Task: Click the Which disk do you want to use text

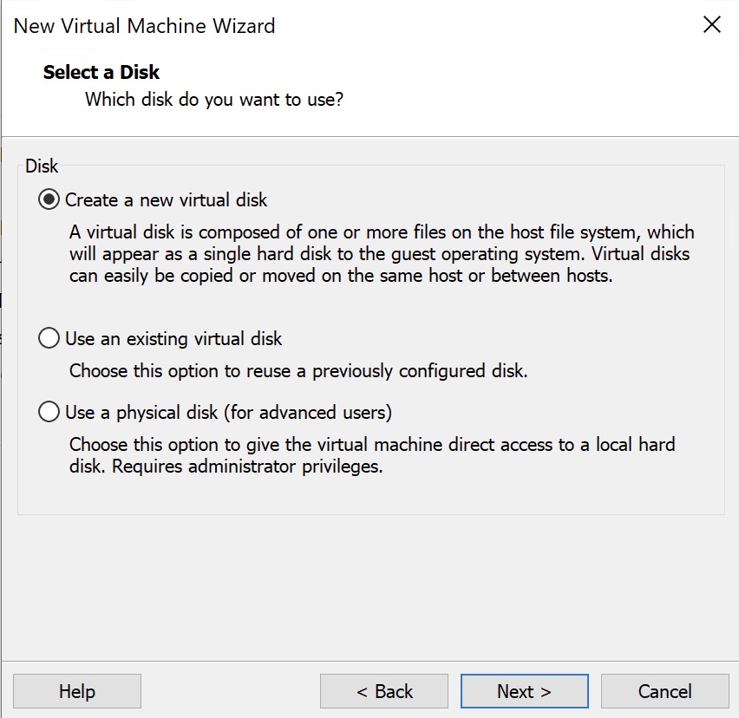Action: click(x=213, y=100)
